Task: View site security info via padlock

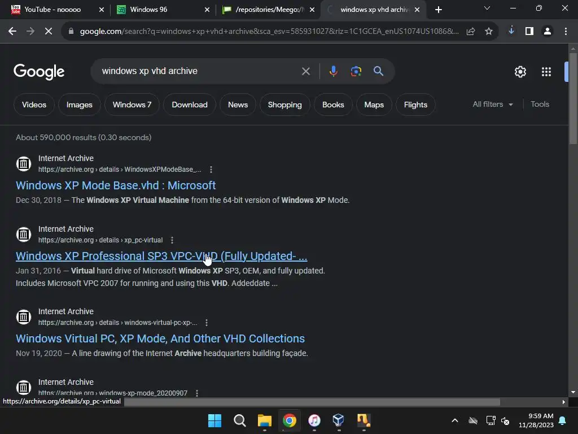Action: click(71, 32)
